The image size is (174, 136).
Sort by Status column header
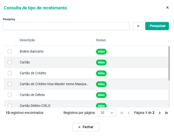coord(101,40)
